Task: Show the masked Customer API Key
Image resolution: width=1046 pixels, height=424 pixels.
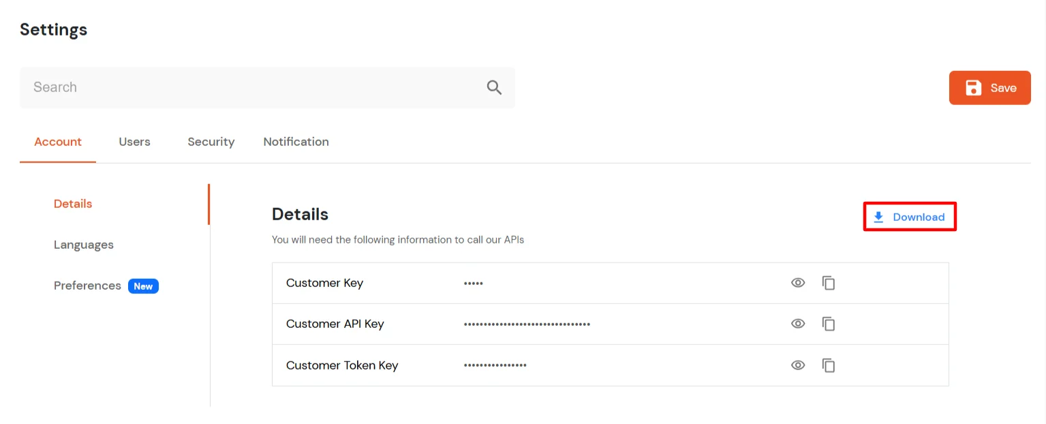Action: [797, 324]
